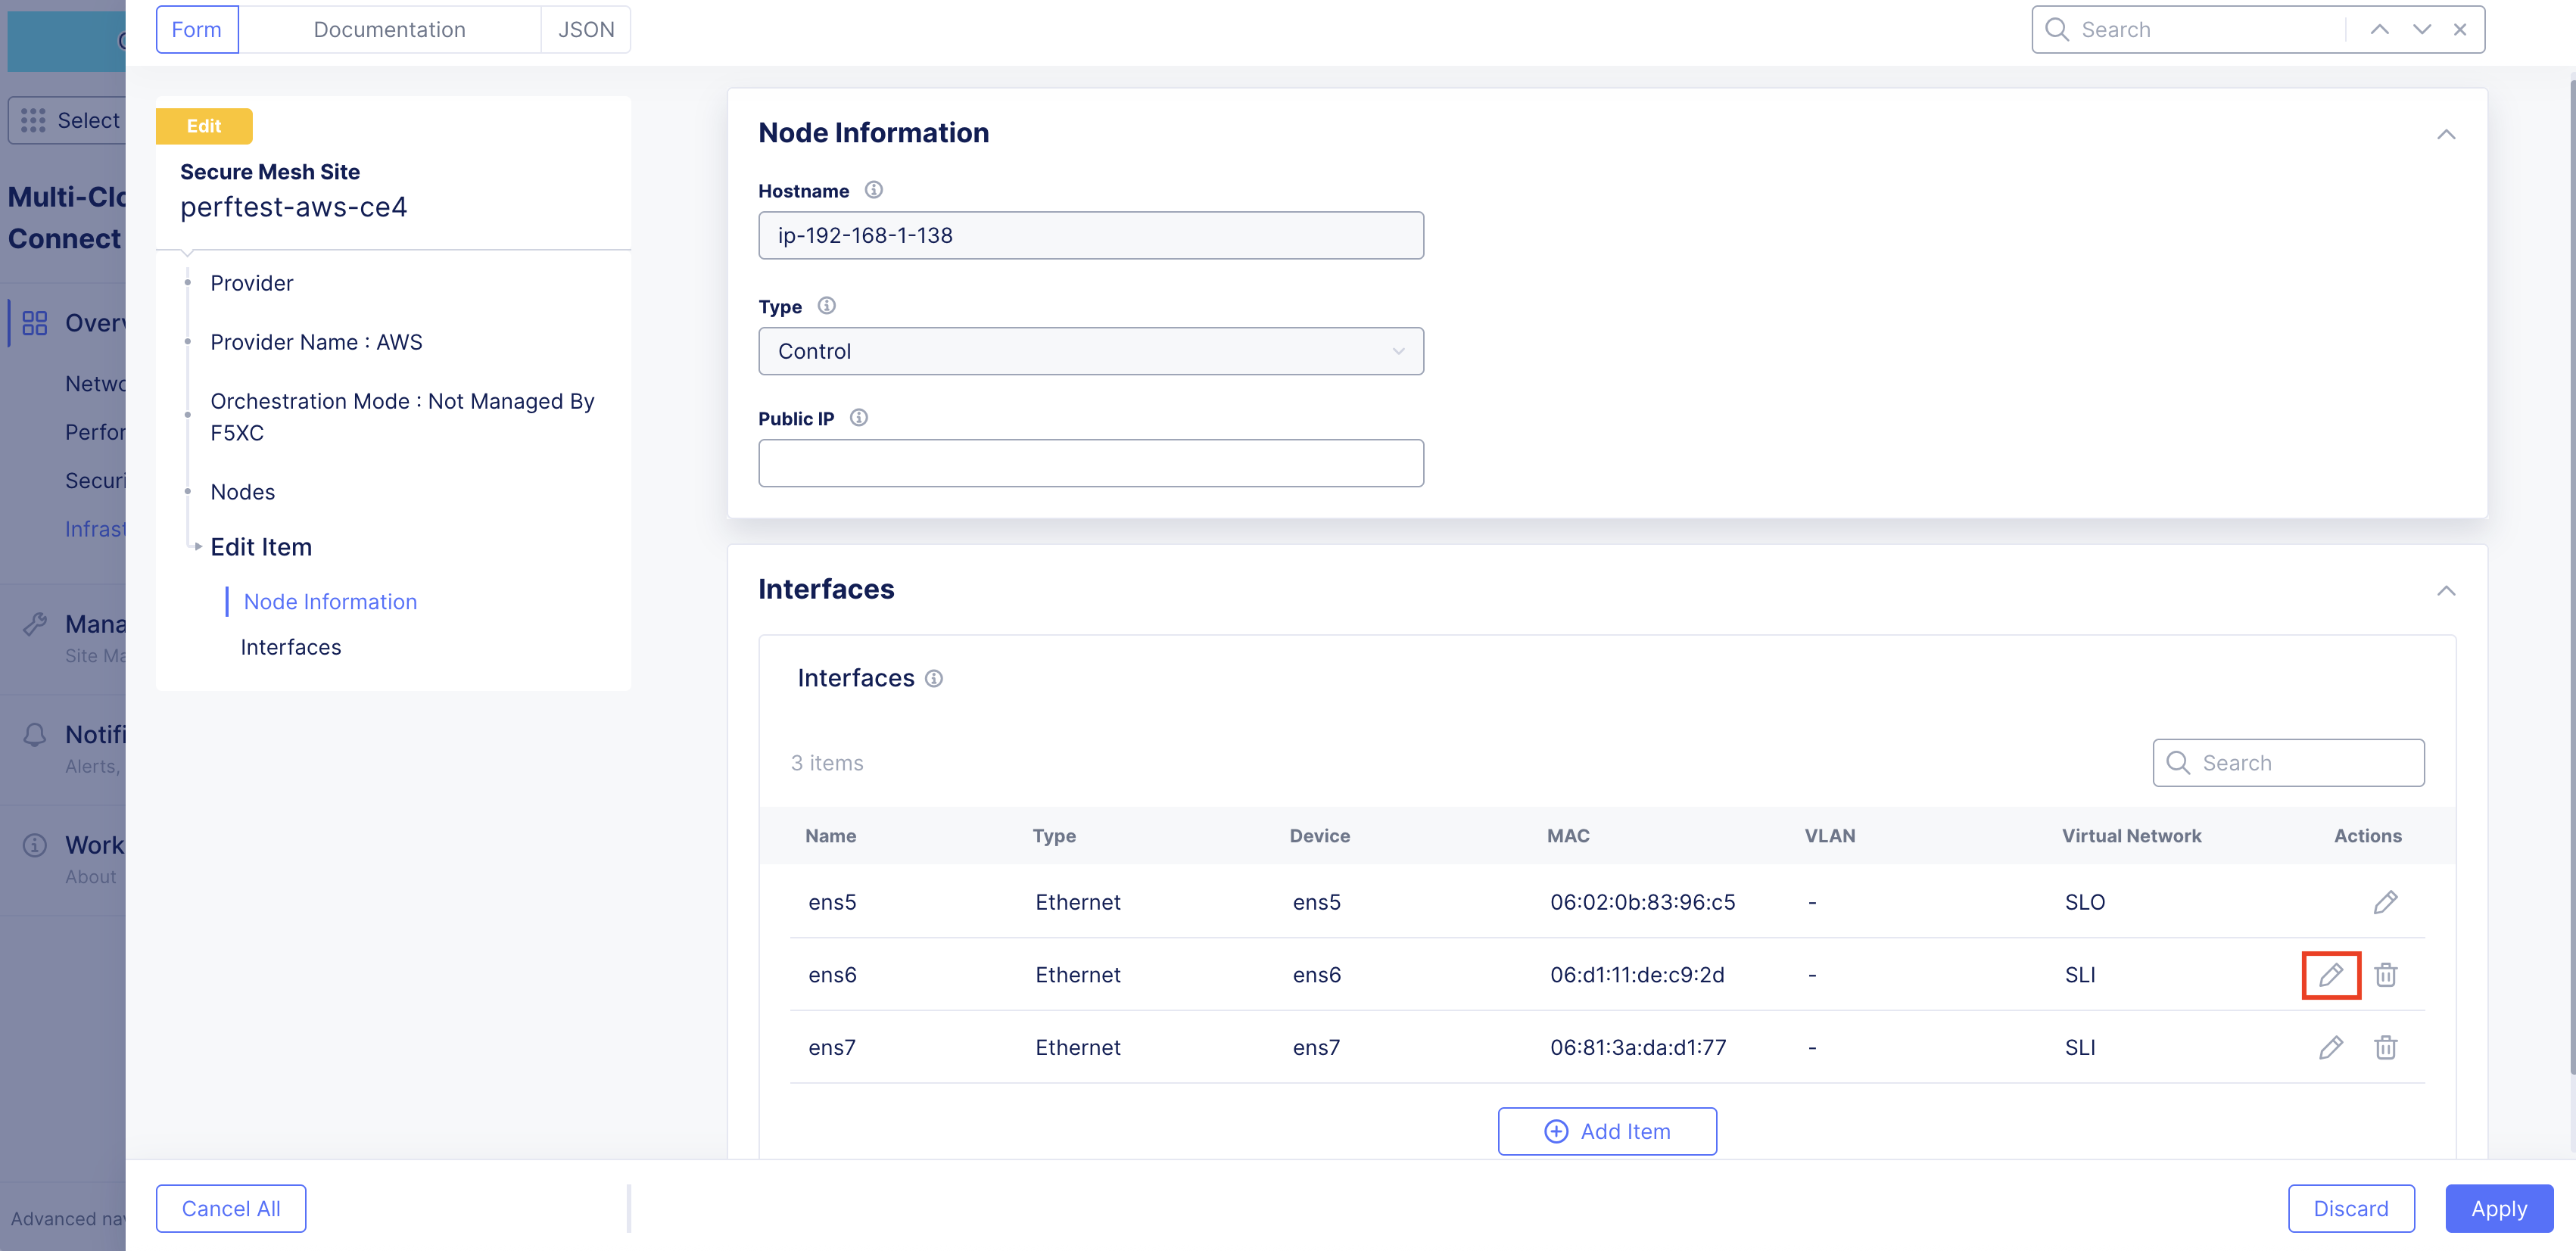Screen dimensions: 2576x1251
Task: Click inside the Public IP input field
Action: (x=1091, y=462)
